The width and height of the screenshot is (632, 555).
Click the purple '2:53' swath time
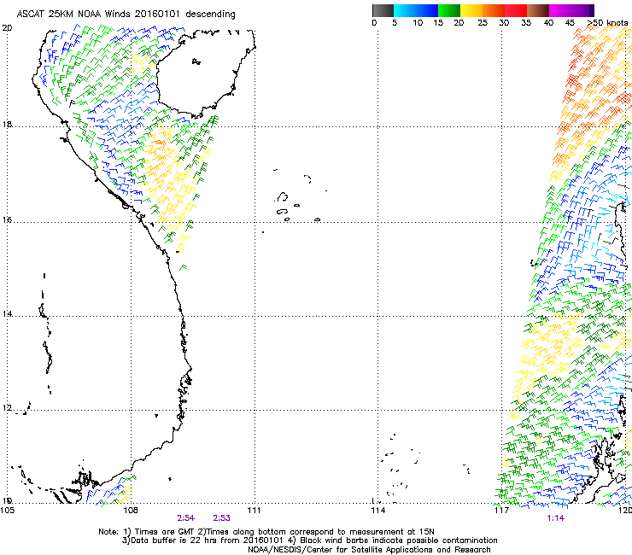(x=222, y=518)
